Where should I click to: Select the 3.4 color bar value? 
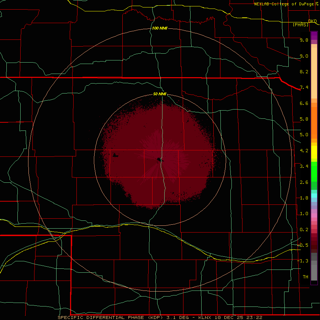tap(304, 166)
